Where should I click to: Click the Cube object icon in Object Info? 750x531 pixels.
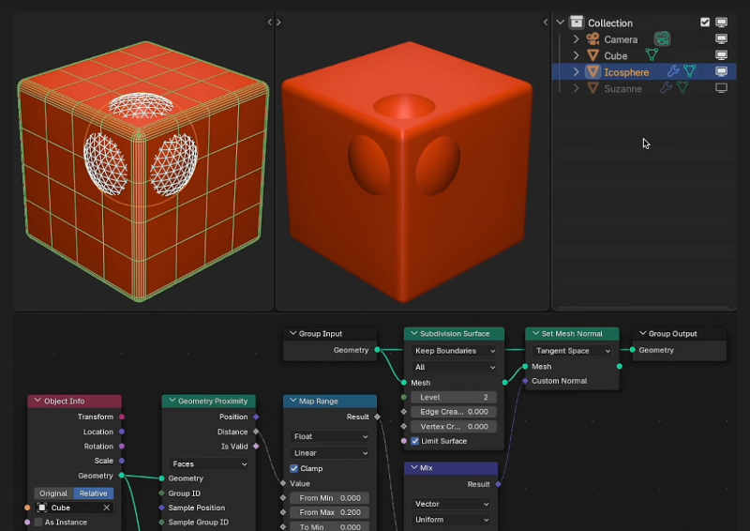[42, 508]
